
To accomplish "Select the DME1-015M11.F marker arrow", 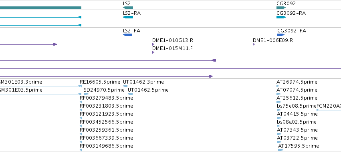I will pyautogui.click(x=153, y=52).
